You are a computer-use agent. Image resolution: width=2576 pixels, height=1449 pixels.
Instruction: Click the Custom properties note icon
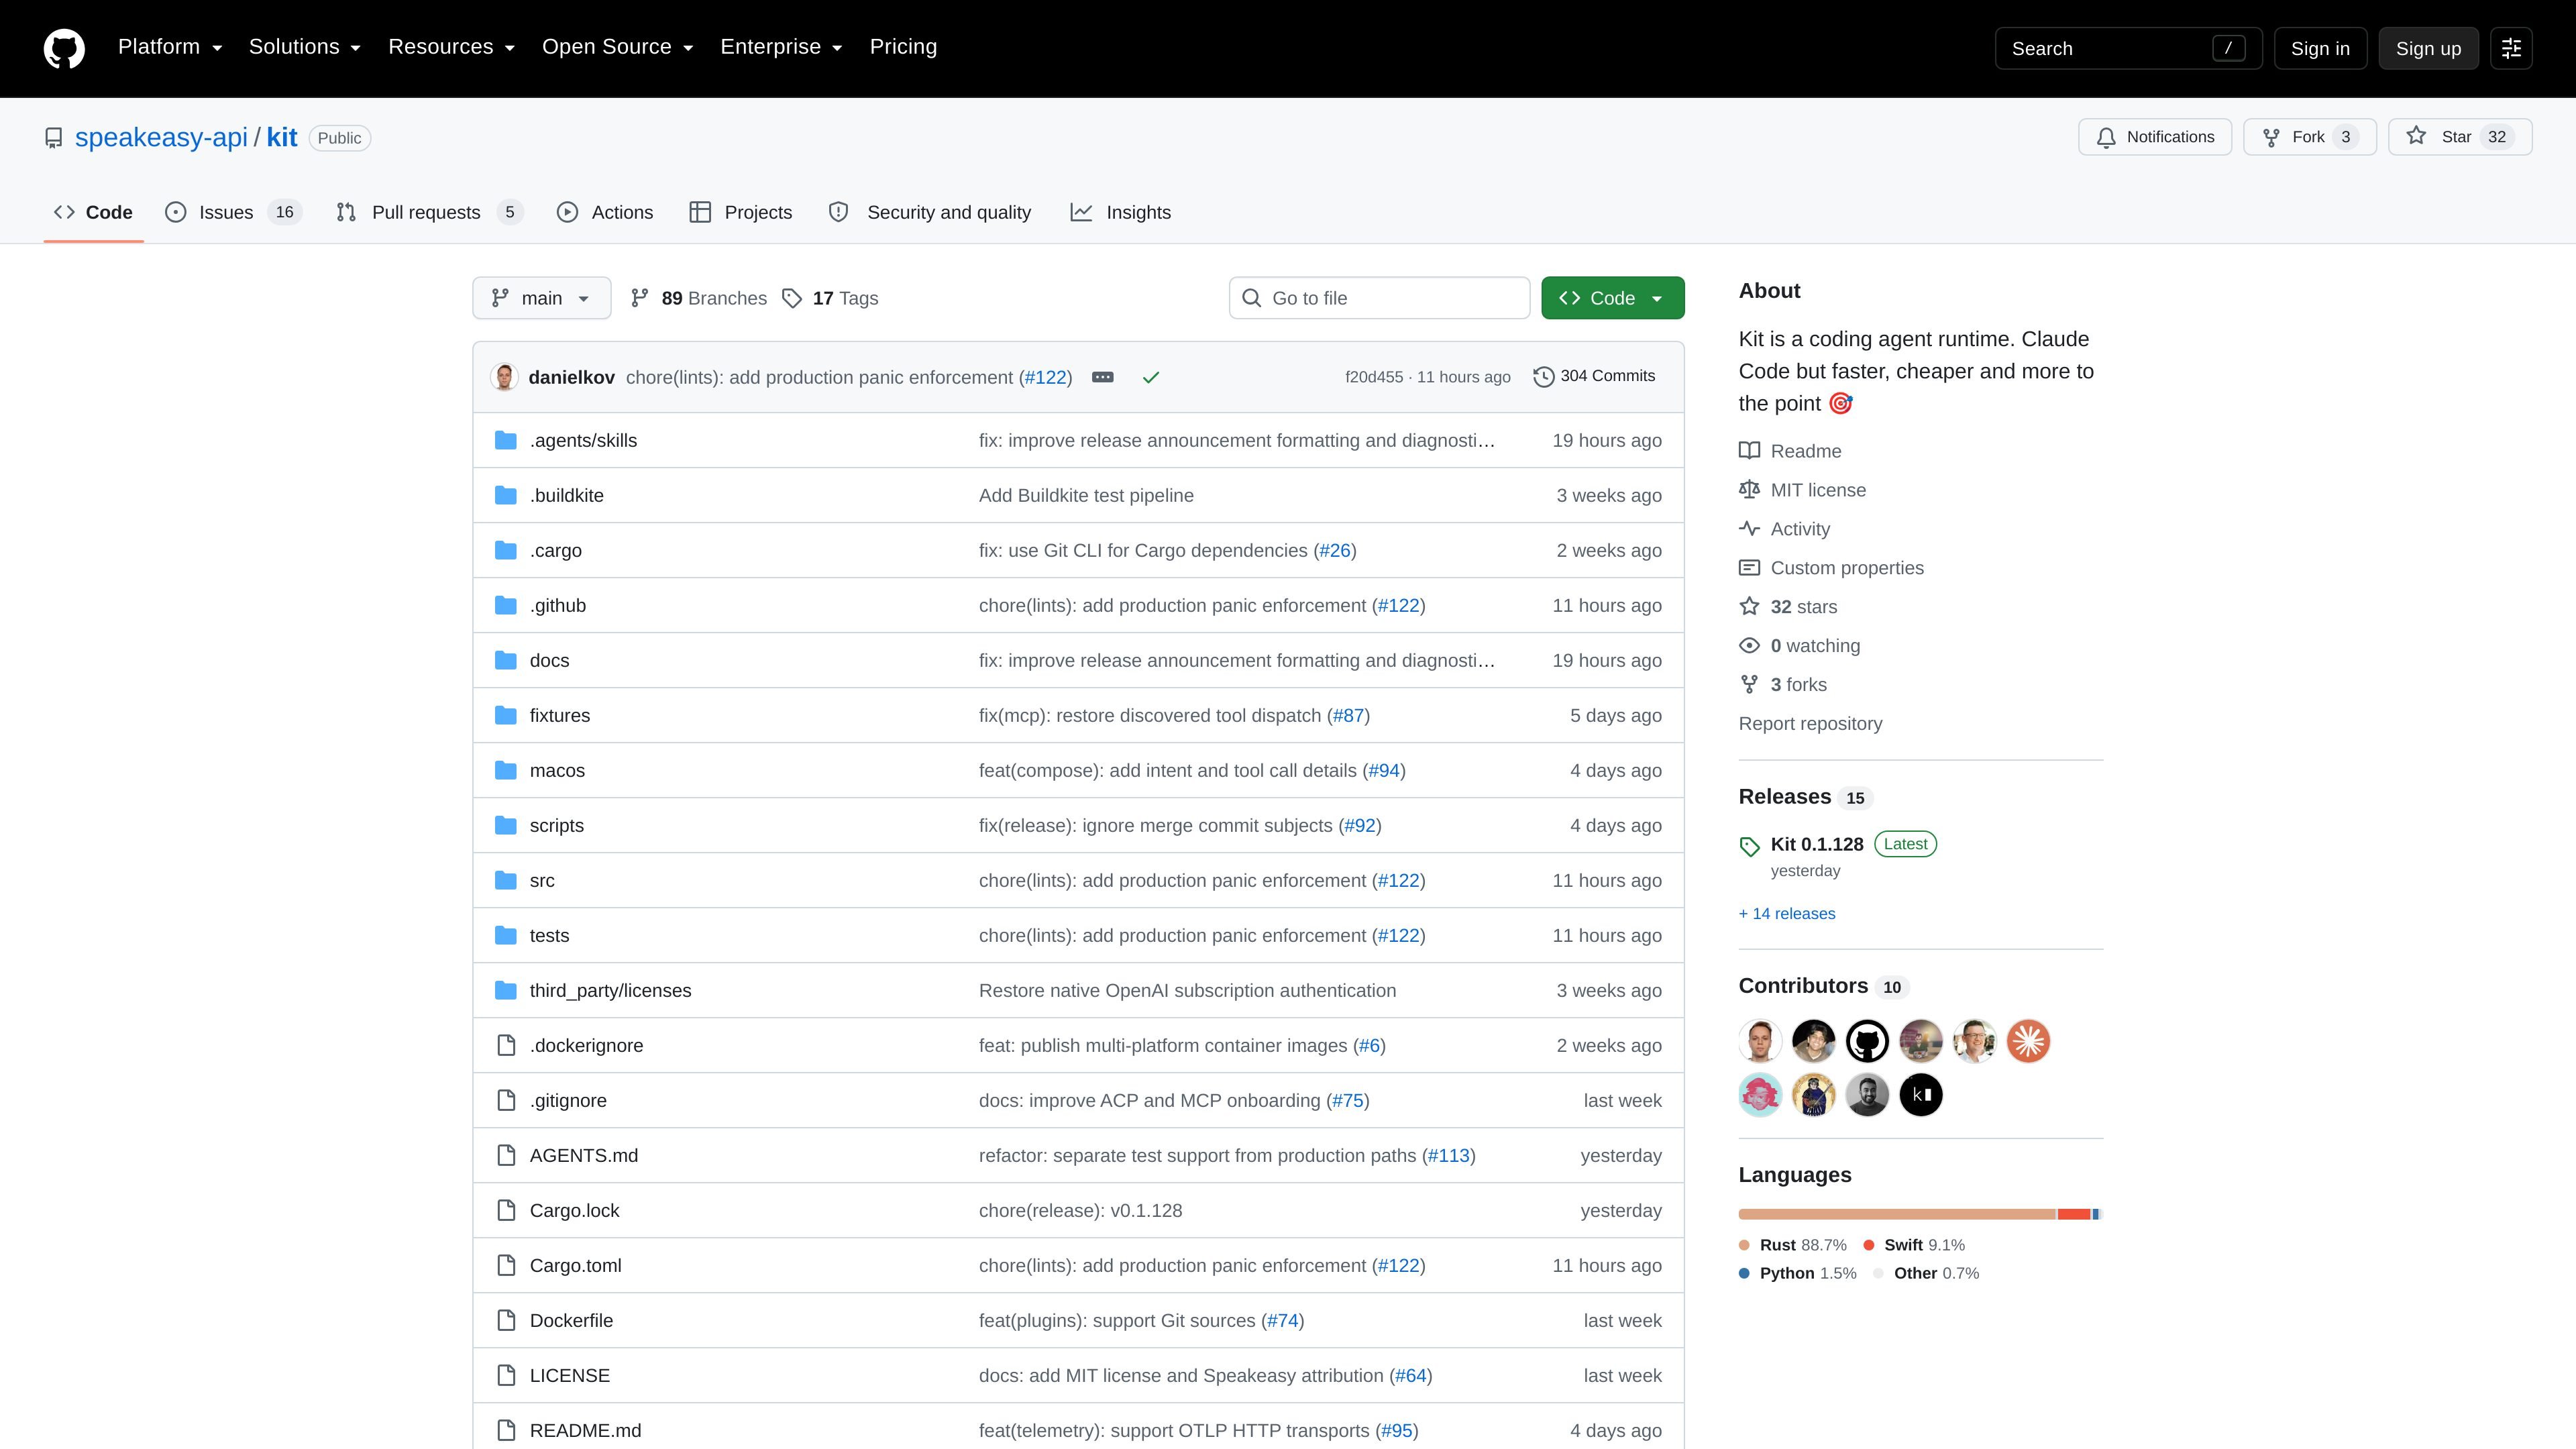[x=1749, y=568]
